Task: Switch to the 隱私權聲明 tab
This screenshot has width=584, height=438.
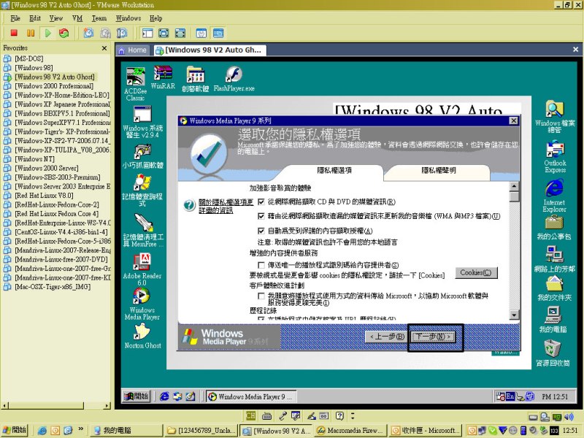Action: [x=439, y=171]
